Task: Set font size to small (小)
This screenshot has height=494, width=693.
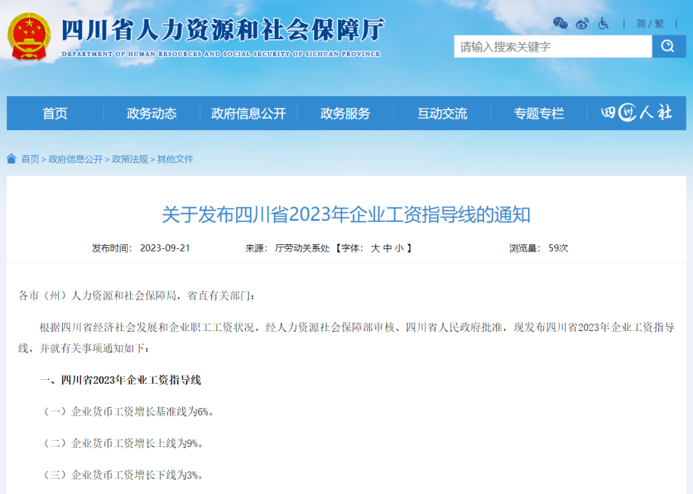Action: pos(399,248)
